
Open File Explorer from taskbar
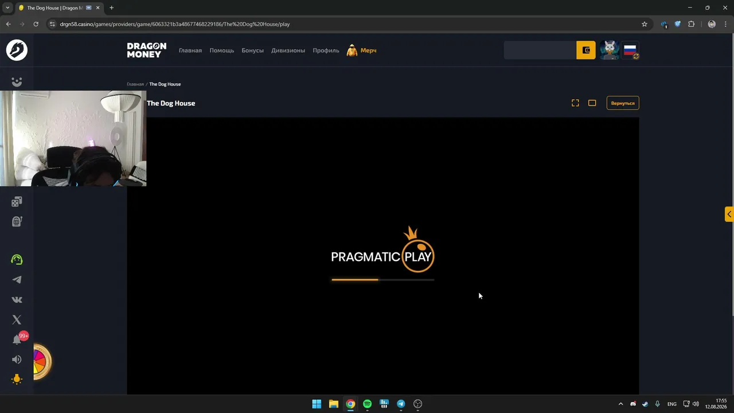334,404
